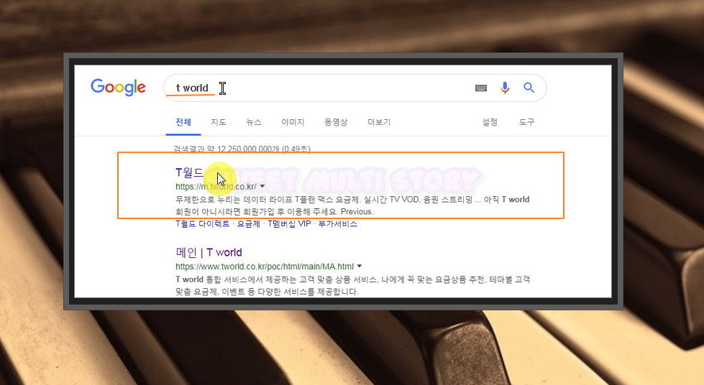This screenshot has height=385, width=704.
Task: Open the 도구 search tools
Action: (x=526, y=122)
